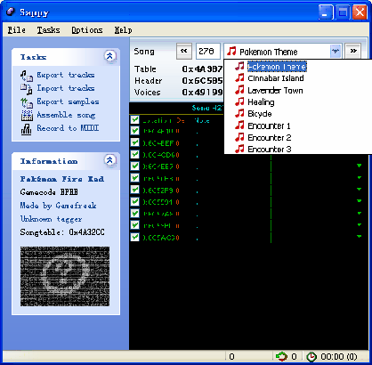Click the song number field showing 278
This screenshot has width=372, height=365.
208,51
